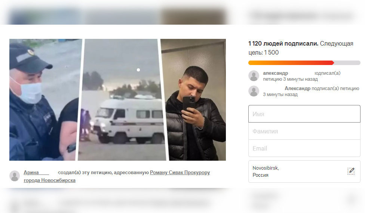Click Арина's gray profile avatar icon
The image size is (365, 213).
(15, 176)
